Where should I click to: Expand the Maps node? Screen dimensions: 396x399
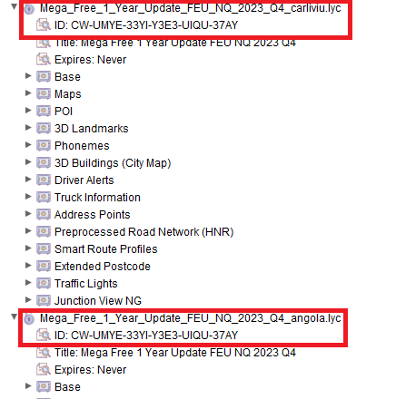28,93
